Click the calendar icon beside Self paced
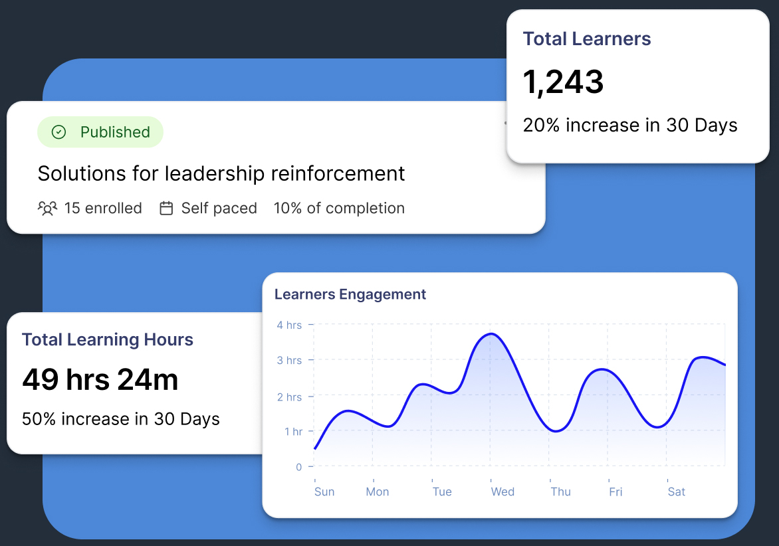 (166, 209)
